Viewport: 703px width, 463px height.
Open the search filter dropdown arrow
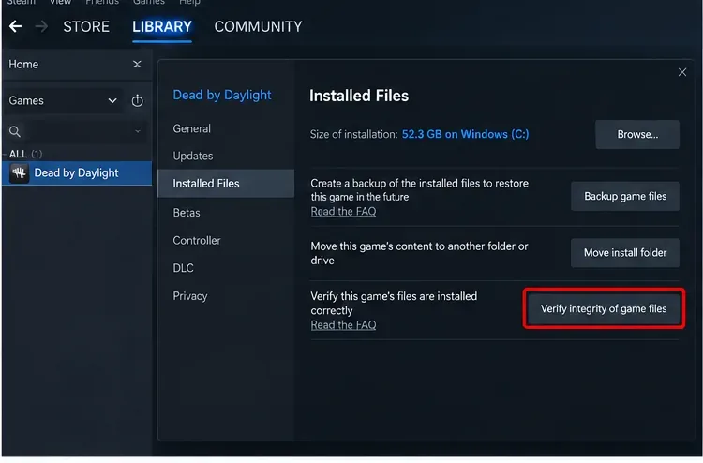[138, 131]
